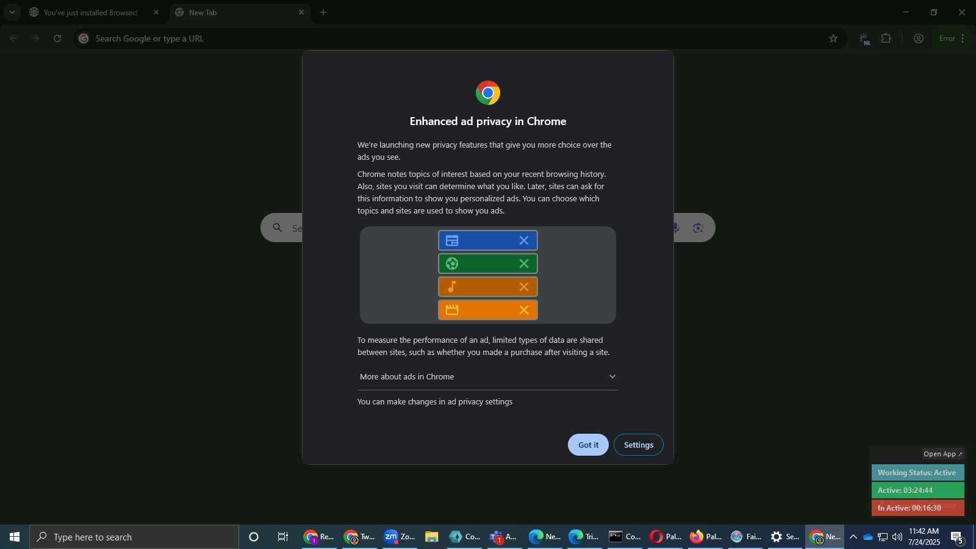Viewport: 976px width, 549px height.
Task: Open Microsoft Teams from the taskbar
Action: tap(503, 537)
